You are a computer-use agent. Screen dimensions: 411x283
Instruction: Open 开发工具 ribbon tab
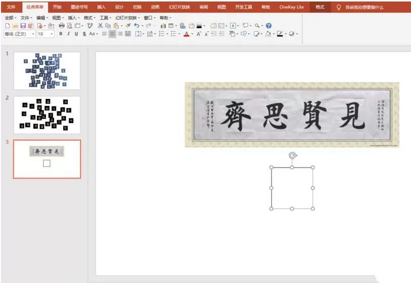(x=244, y=7)
